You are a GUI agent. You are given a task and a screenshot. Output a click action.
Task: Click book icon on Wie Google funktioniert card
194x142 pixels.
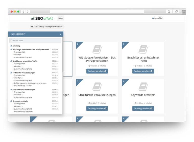(97, 49)
